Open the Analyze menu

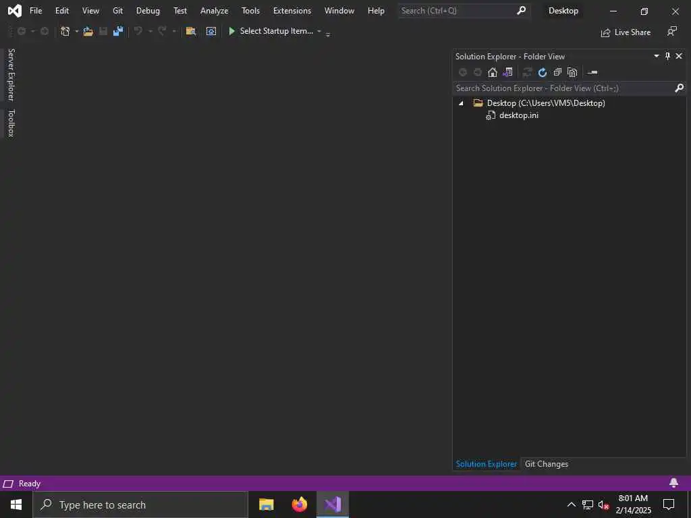coord(214,11)
